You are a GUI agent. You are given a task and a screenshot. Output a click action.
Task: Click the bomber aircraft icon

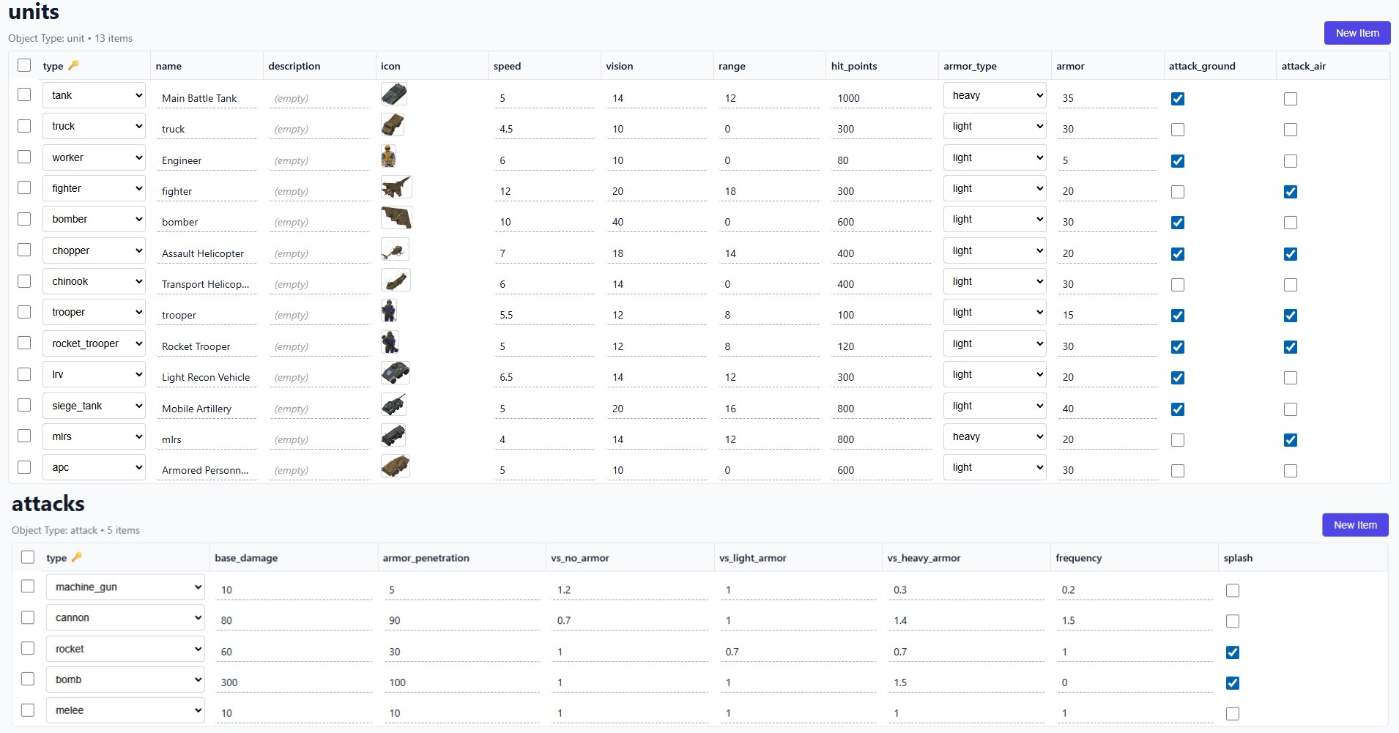coord(396,218)
